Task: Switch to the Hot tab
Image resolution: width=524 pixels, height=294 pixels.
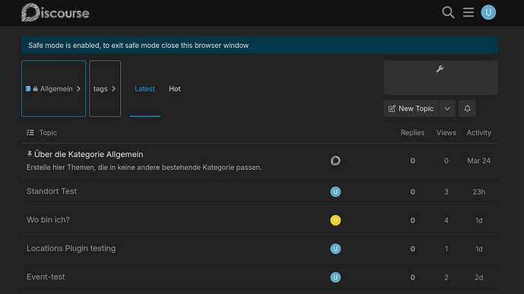Action: [175, 89]
